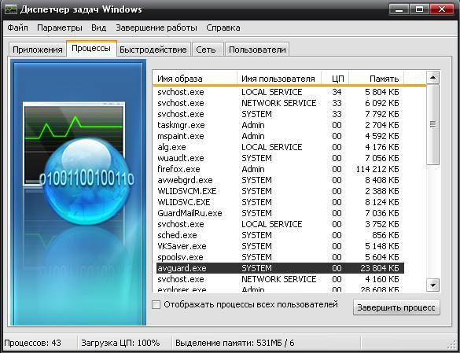Select the VKSaver.exe process row
This screenshot has width=460, height=353.
[x=280, y=246]
